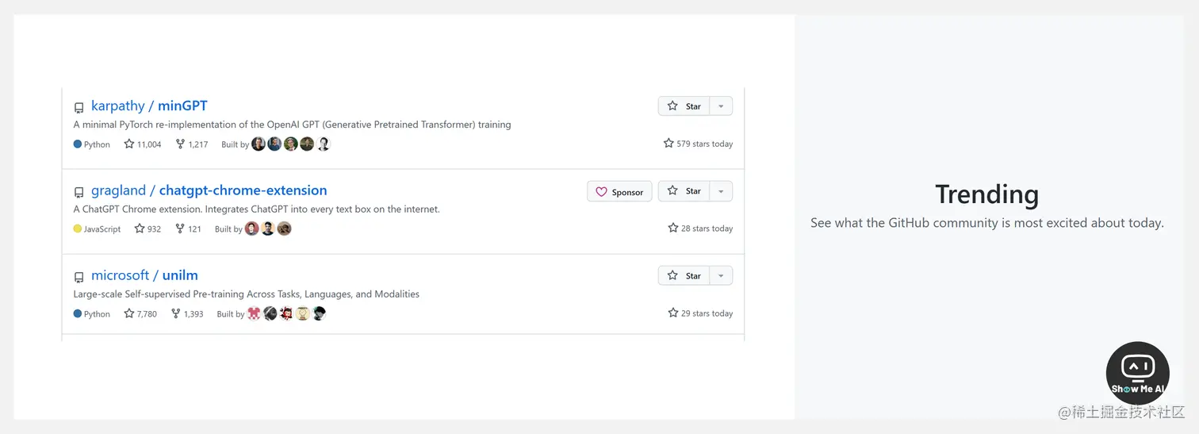Image resolution: width=1199 pixels, height=434 pixels.
Task: Click the heart Sponsor icon for gragland
Action: (x=601, y=192)
